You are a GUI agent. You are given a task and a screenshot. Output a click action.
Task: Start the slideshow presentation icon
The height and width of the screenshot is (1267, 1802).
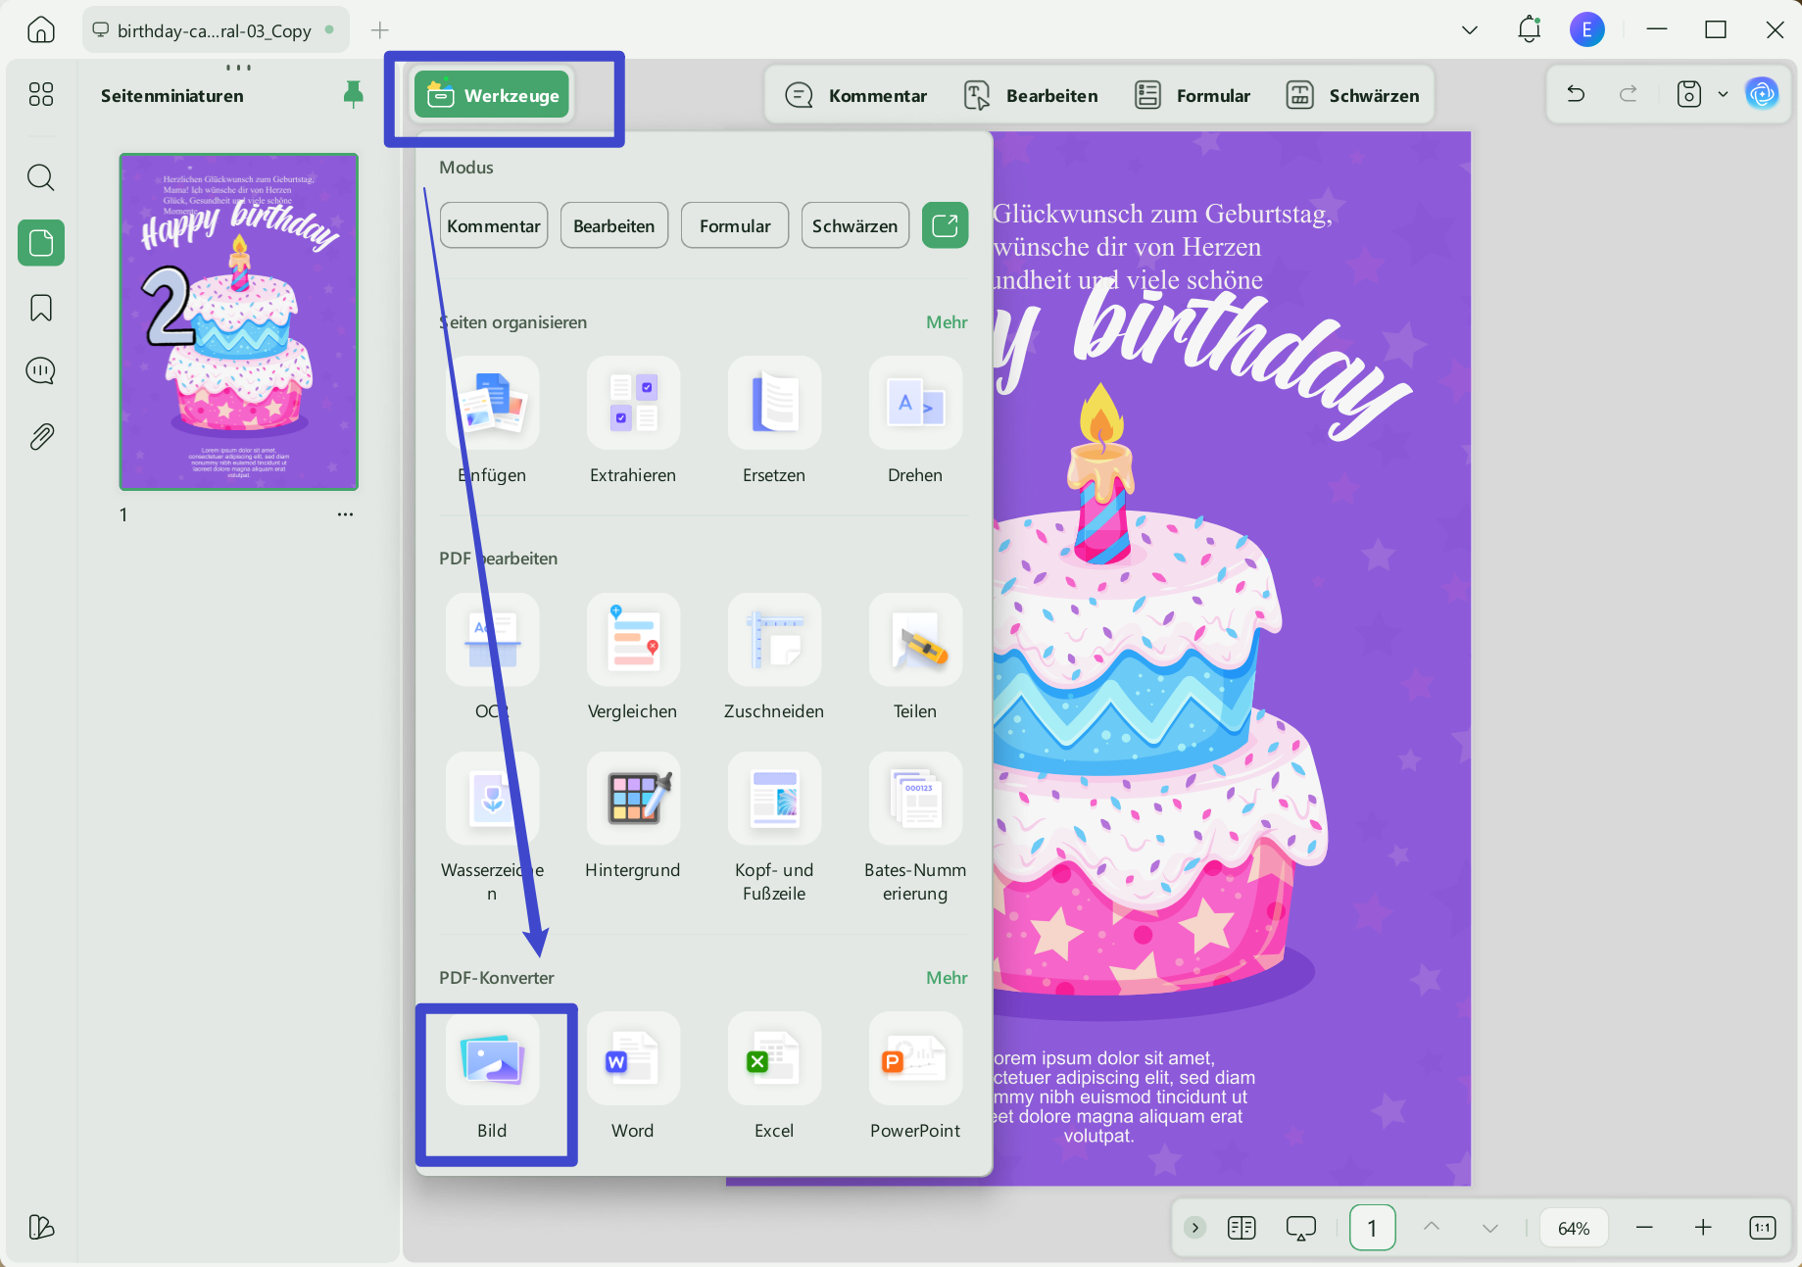[x=1300, y=1228]
